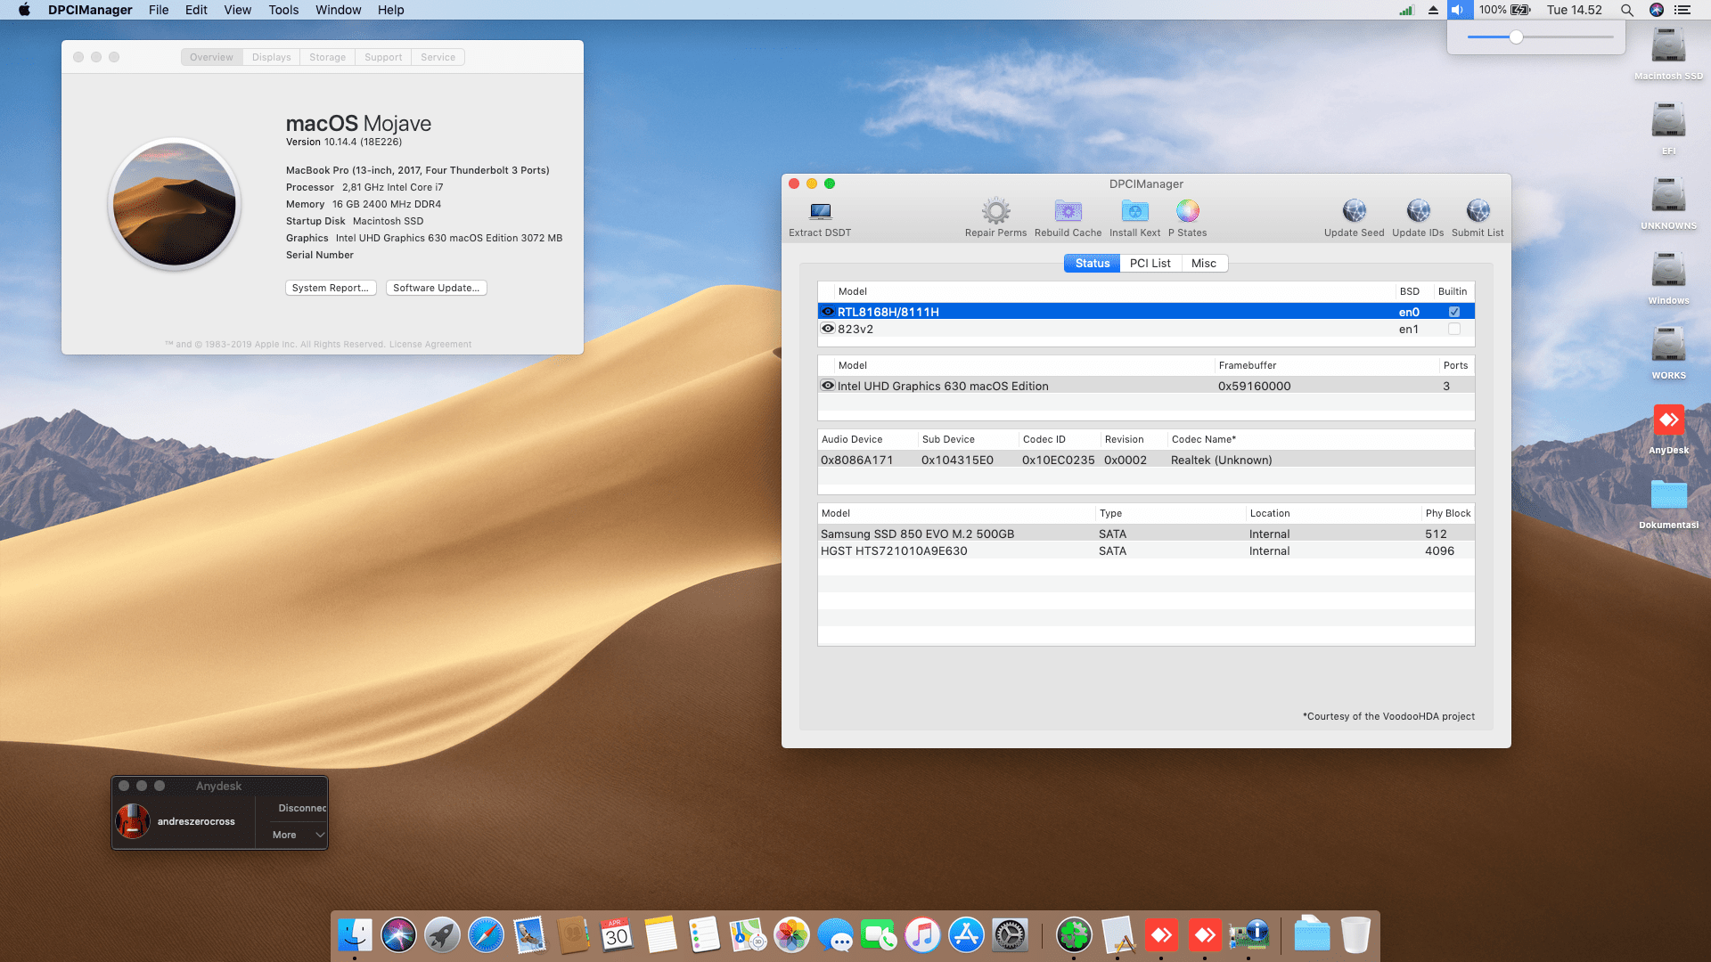Viewport: 1711px width, 962px height.
Task: Open the License Agreement link
Action: (x=430, y=345)
